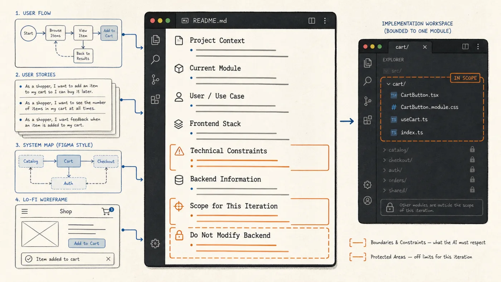Open the account icon in the cart/ window
This screenshot has height=282, width=501.
[x=368, y=200]
